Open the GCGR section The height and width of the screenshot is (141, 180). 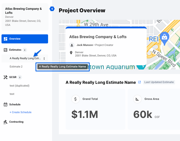(x=13, y=77)
